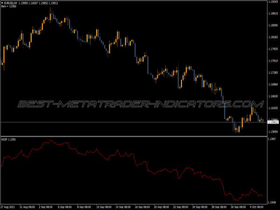The image size is (280, 210).
Task: Click the 16 Sep 08:00 time label
Action: (x=142, y=207)
